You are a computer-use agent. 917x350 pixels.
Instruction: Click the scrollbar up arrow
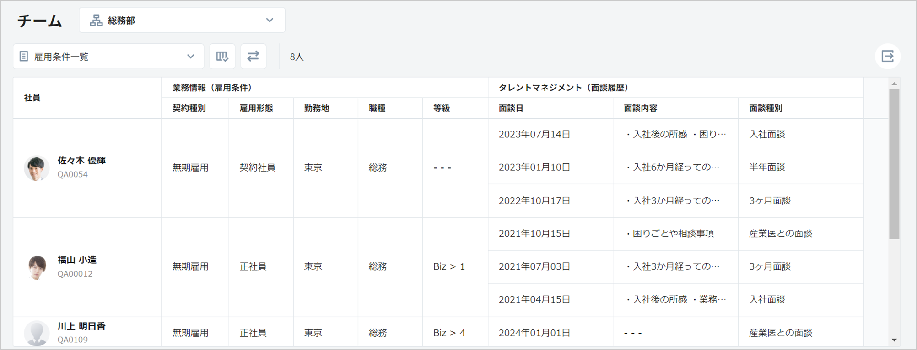[x=894, y=84]
